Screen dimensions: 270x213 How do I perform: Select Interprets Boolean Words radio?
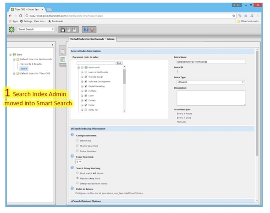(x=77, y=183)
